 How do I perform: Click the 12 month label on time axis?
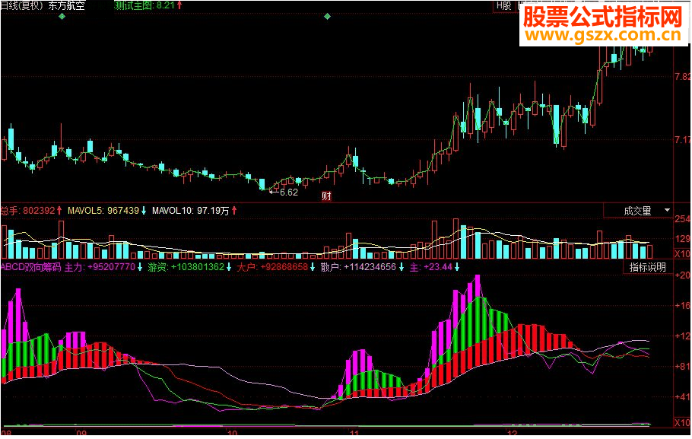coord(512,433)
